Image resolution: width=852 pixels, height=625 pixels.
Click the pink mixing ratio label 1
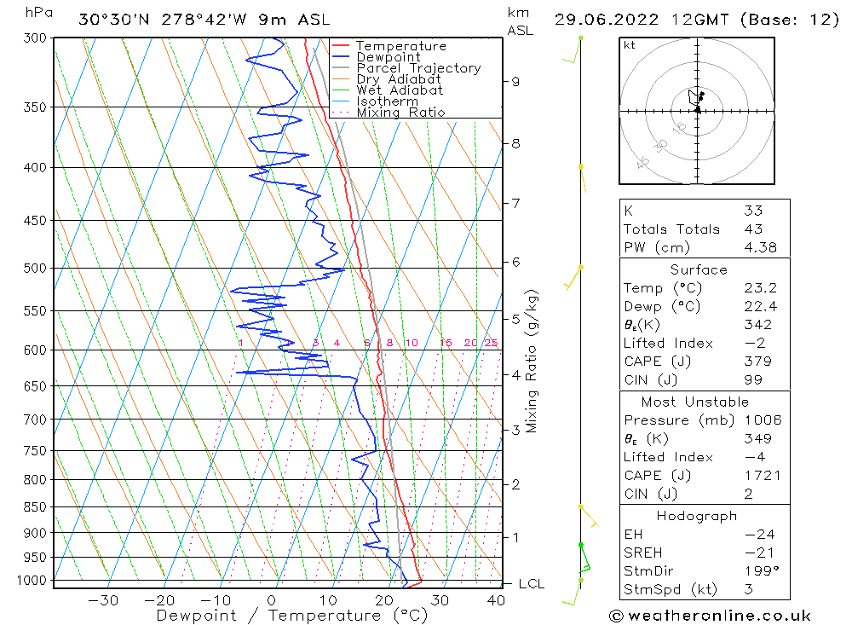(241, 343)
